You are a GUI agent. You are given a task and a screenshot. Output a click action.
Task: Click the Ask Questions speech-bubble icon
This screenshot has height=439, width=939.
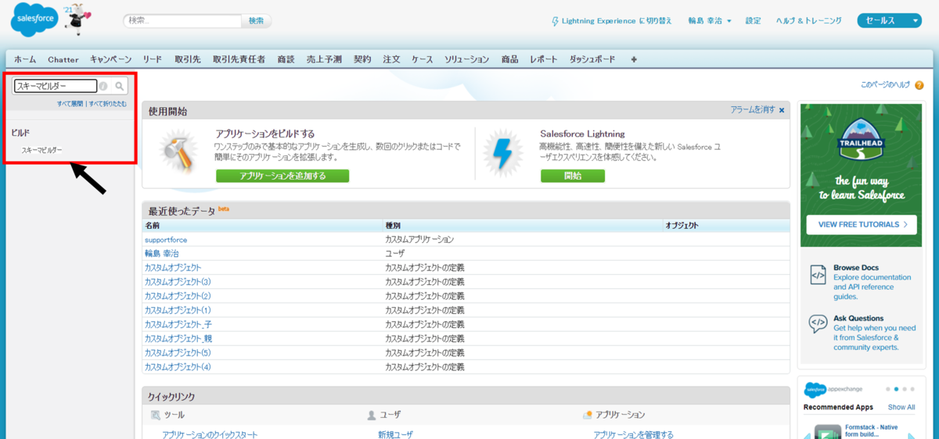(x=818, y=323)
